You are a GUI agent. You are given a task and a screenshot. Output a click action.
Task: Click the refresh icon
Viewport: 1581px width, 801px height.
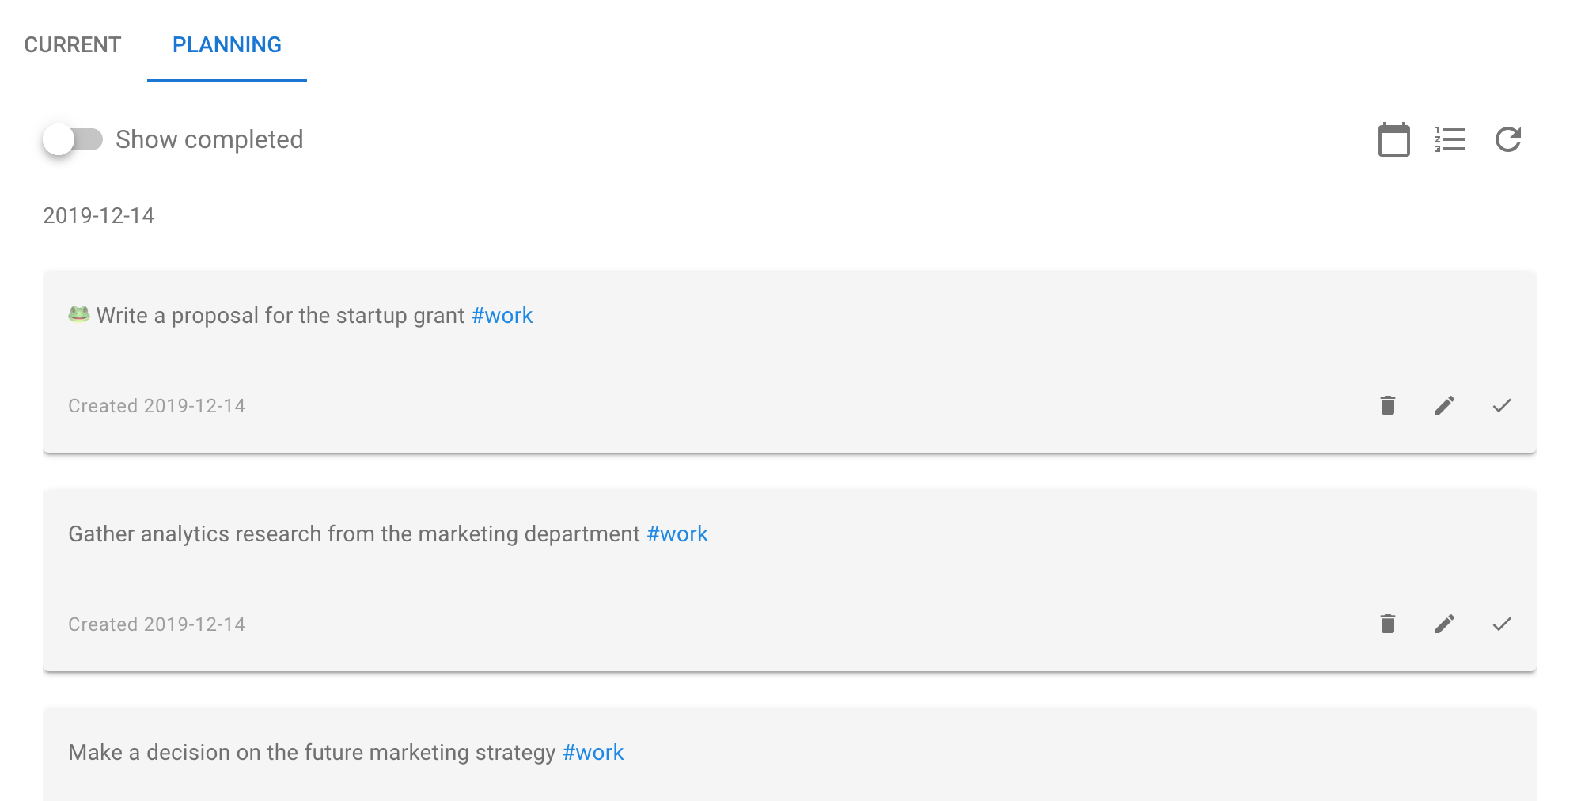[1508, 140]
